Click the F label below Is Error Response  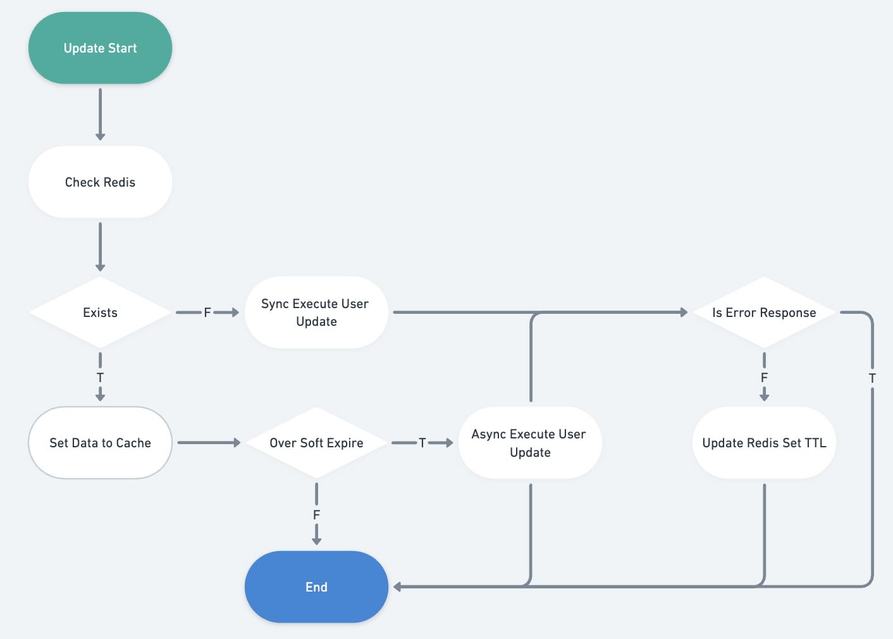[x=764, y=378]
